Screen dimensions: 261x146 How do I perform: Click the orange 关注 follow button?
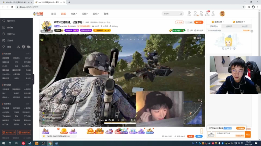[x=199, y=22]
